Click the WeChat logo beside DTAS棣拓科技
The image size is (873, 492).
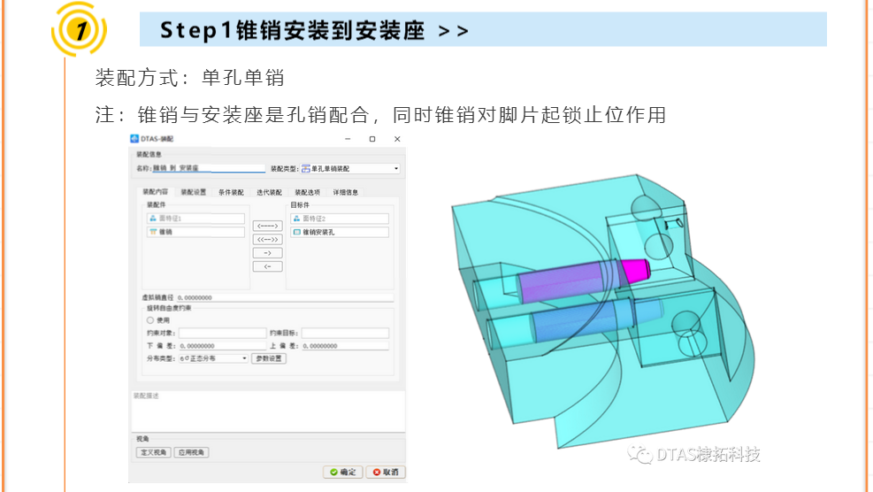640,455
